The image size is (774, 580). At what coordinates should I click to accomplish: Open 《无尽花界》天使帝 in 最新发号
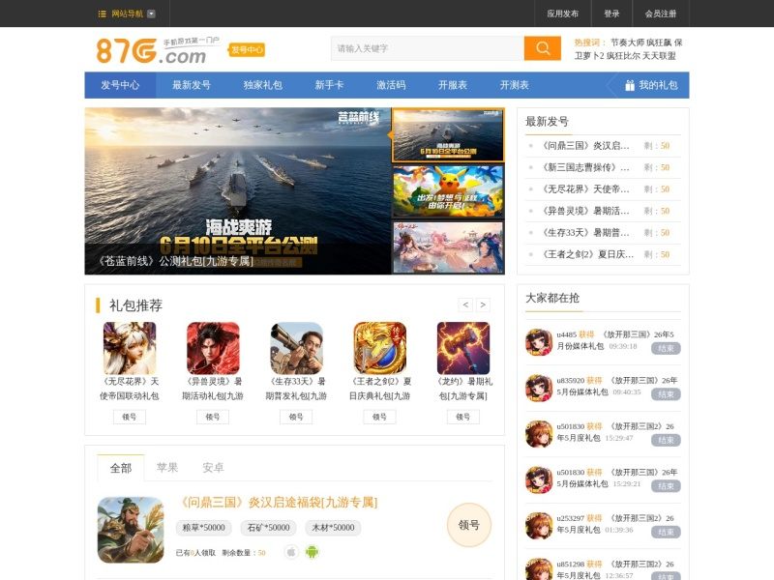585,188
